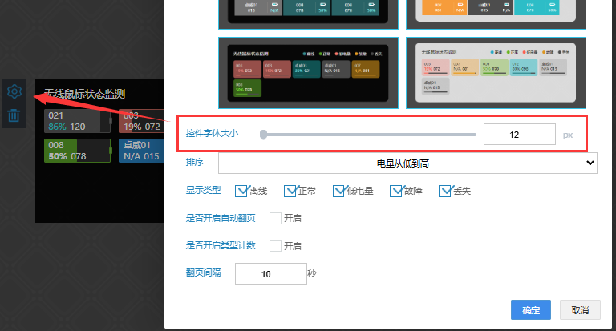Delete the widget with the trash icon
The height and width of the screenshot is (331, 616).
point(14,115)
